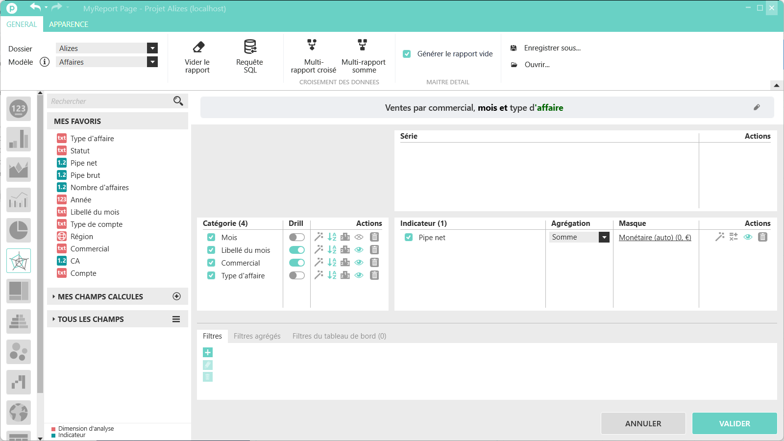
Task: Choose the pie chart type icon
Action: (19, 230)
